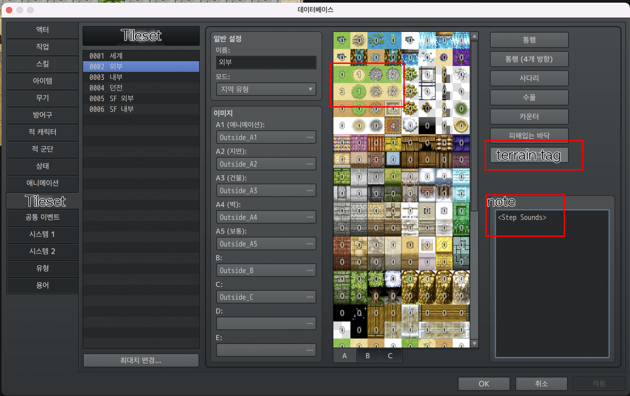Open the 적 군단 database tab
Screen dimensions: 630x396
43,149
